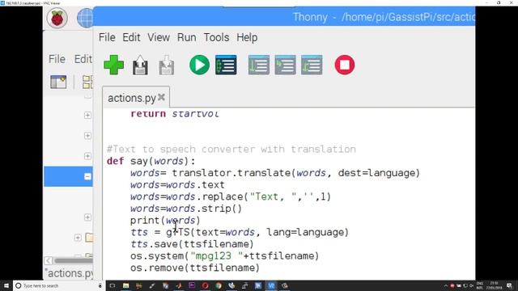Screen dimensions: 518x291
Task: Click the Cortana microphone icon
Action: pyautogui.click(x=100, y=285)
